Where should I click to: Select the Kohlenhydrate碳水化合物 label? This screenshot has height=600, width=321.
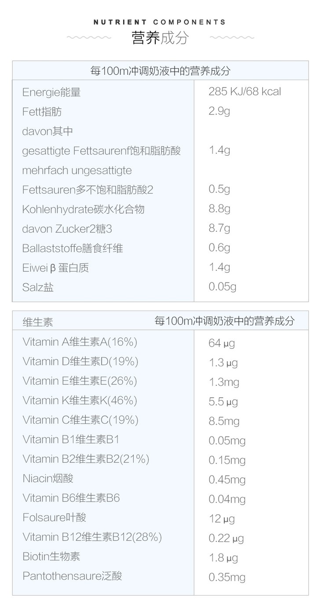click(83, 209)
